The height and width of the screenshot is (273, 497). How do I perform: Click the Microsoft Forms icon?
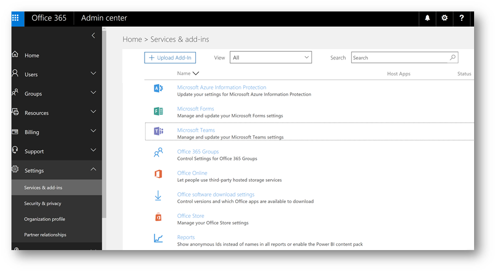158,111
